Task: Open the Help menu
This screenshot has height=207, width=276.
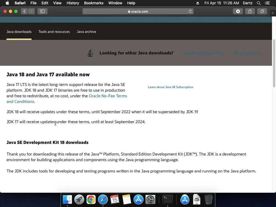Action: click(x=131, y=3)
